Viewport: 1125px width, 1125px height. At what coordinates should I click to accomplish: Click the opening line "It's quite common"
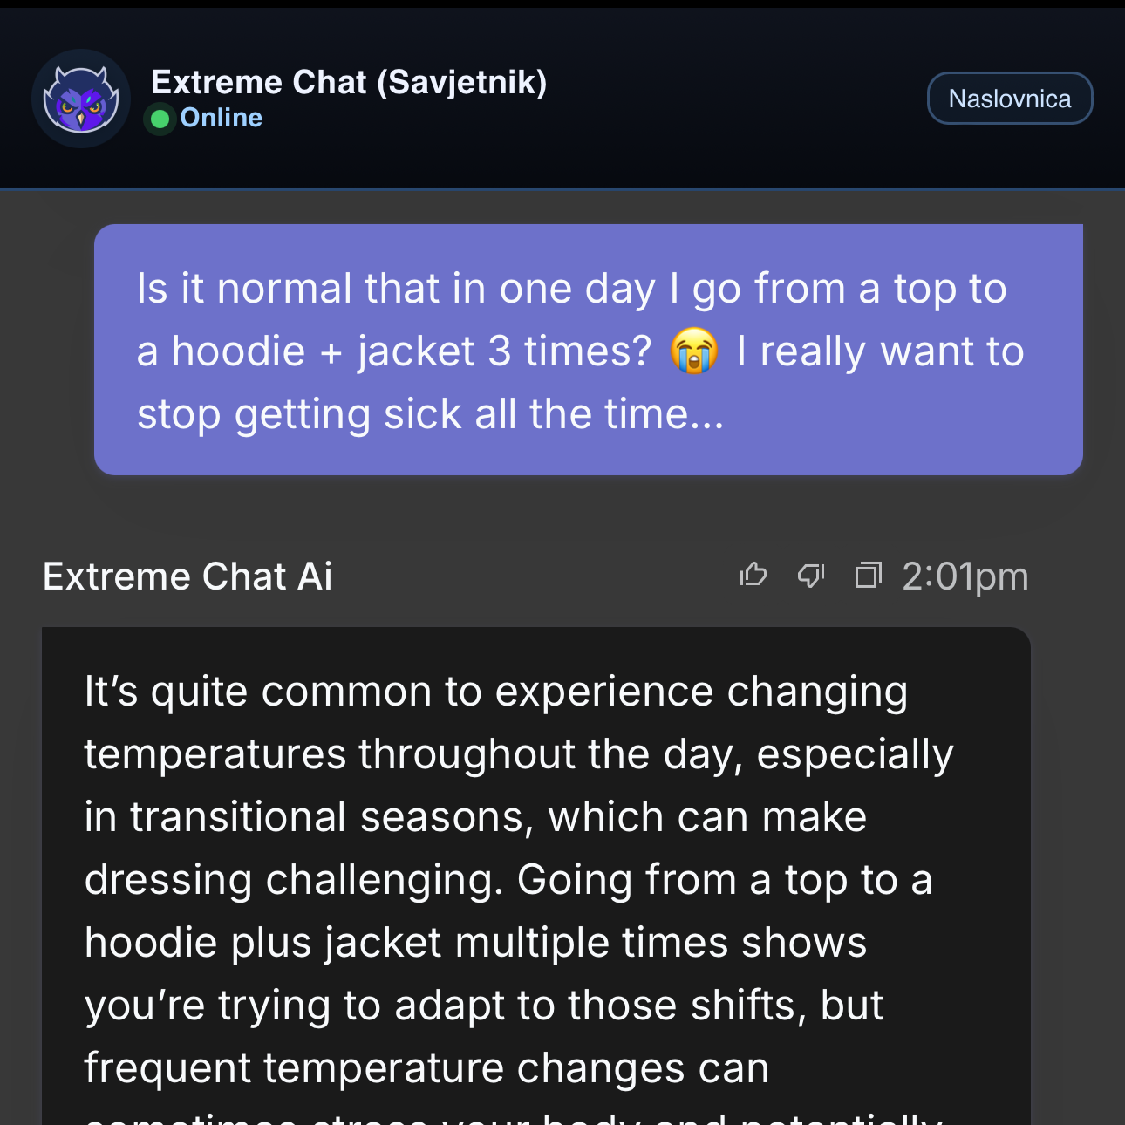259,692
